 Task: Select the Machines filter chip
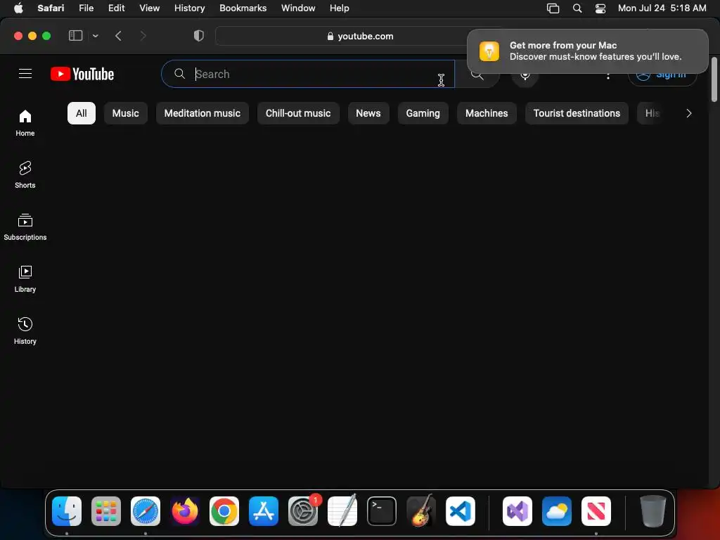487,113
